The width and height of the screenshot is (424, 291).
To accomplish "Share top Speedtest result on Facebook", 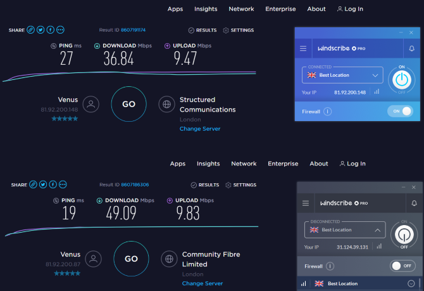I will [x=50, y=30].
